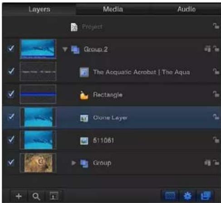Switch to the Layers tab
Image resolution: width=221 pixels, height=203 pixels.
(x=39, y=10)
